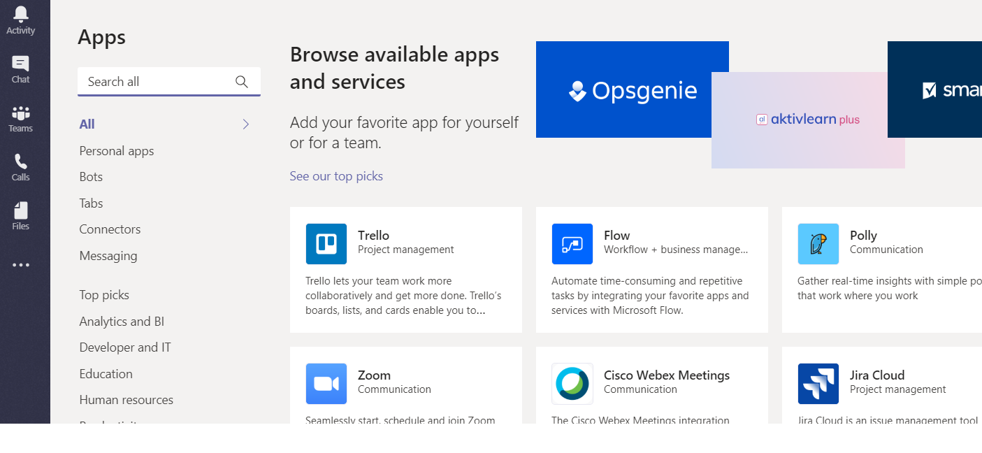Open the Developer and IT category
This screenshot has height=453, width=982.
tap(125, 347)
